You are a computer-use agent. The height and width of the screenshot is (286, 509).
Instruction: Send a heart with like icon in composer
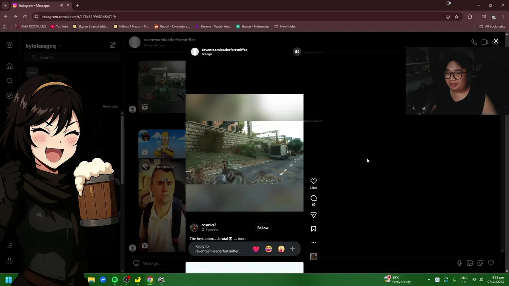(491, 263)
